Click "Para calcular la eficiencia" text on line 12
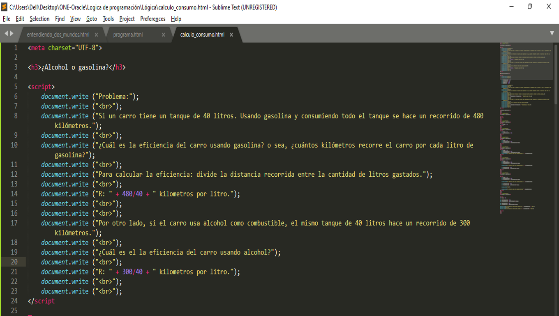This screenshot has width=559, height=316. pyautogui.click(x=144, y=175)
